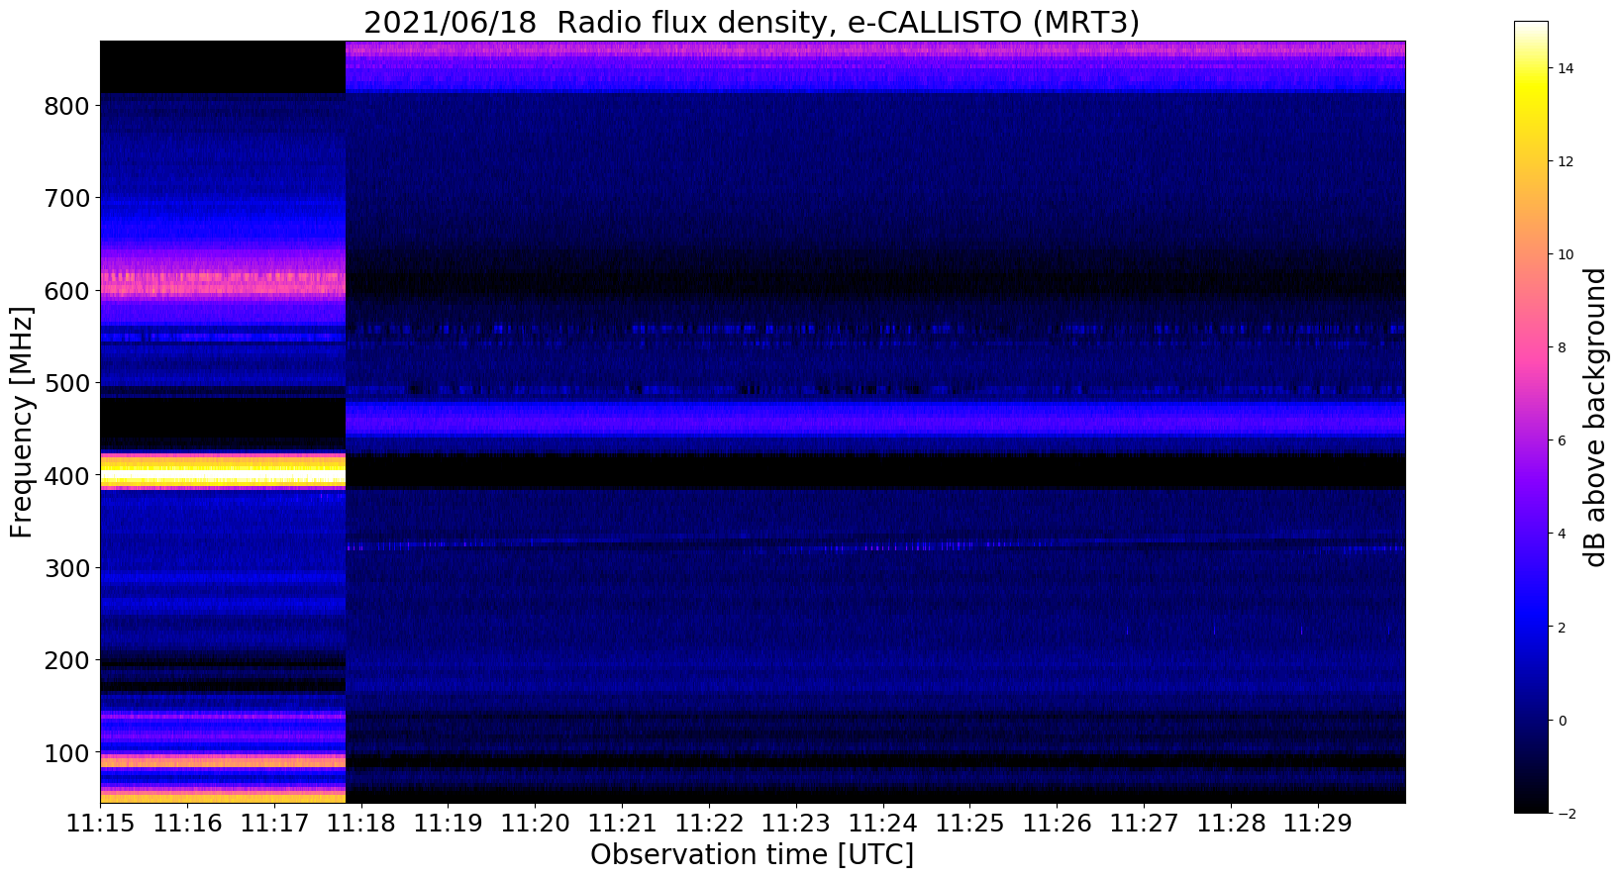1620x879 pixels.
Task: Click the pink 600 MHz band before 11:18
Action: pyautogui.click(x=223, y=283)
